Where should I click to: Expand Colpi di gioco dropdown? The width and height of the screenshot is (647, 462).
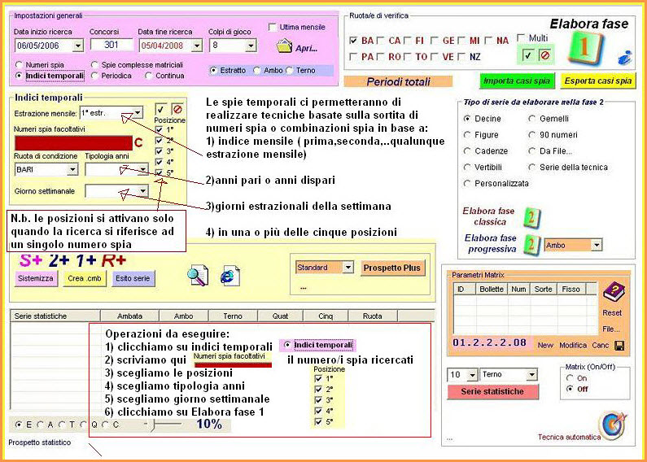point(251,46)
